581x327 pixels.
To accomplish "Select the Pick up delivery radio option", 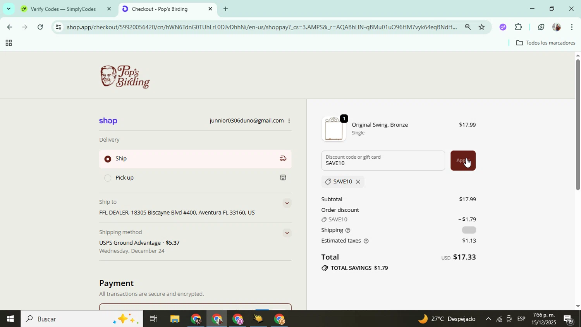I will click(x=108, y=178).
